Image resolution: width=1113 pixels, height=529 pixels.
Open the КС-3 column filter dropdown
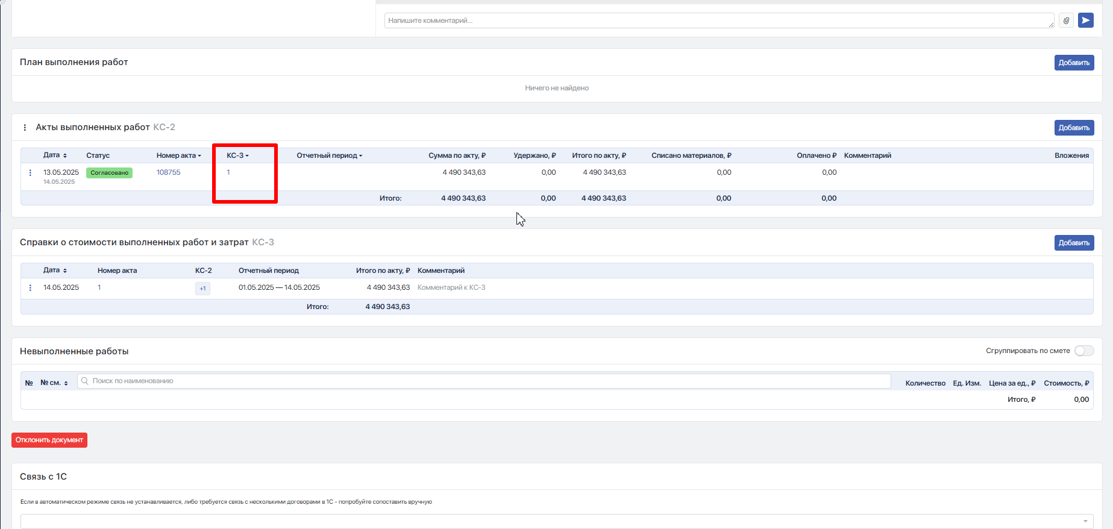pos(237,155)
